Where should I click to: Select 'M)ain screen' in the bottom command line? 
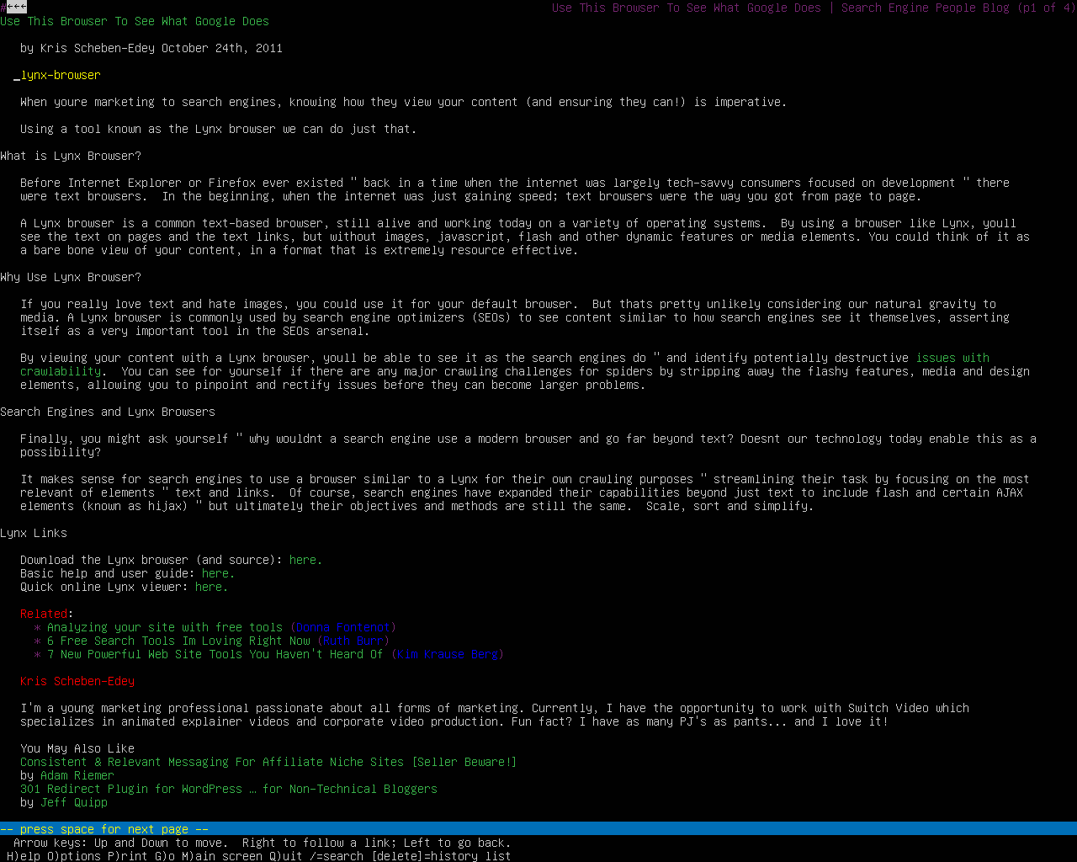[222, 856]
